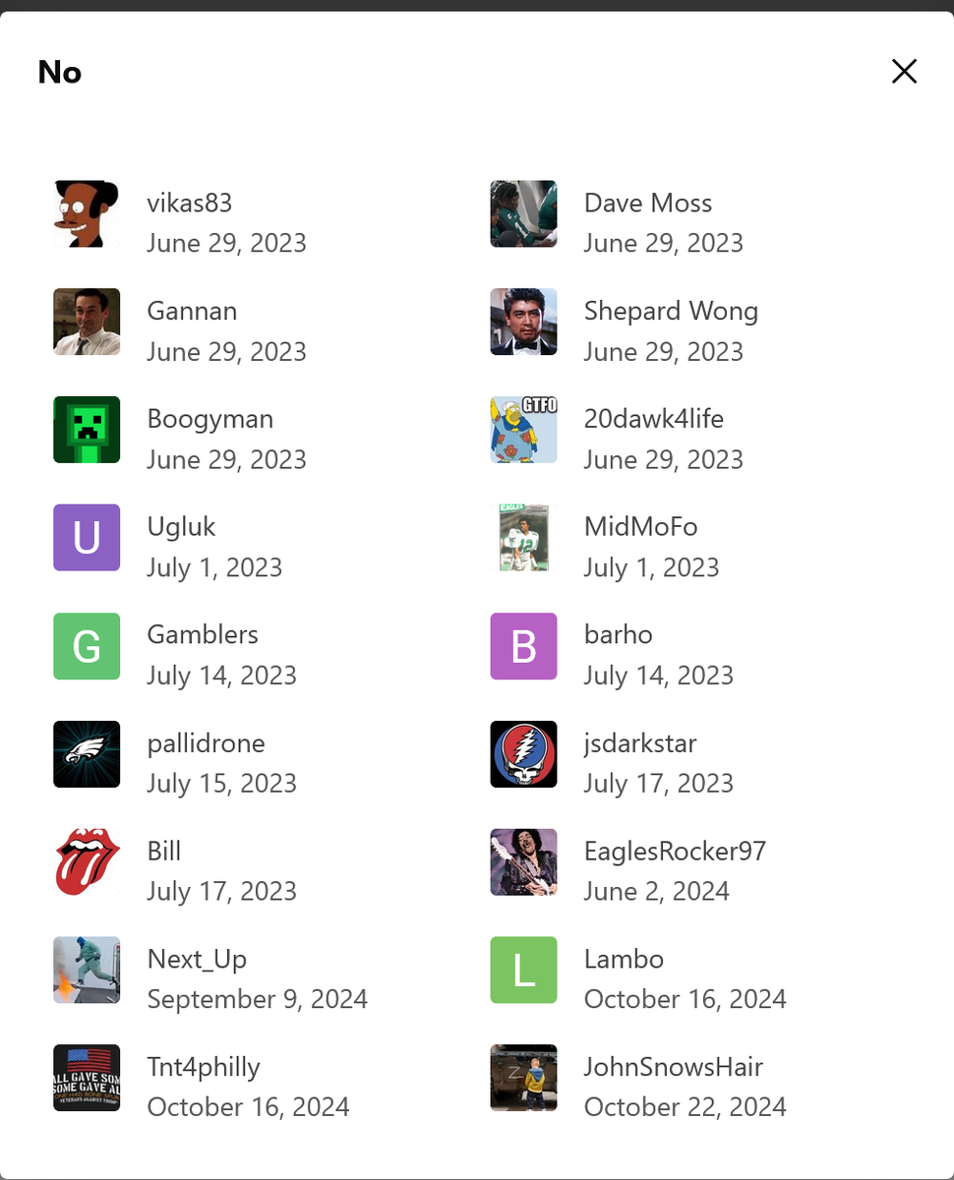This screenshot has height=1180, width=954.
Task: Click barho's purple B avatar
Action: click(x=523, y=646)
